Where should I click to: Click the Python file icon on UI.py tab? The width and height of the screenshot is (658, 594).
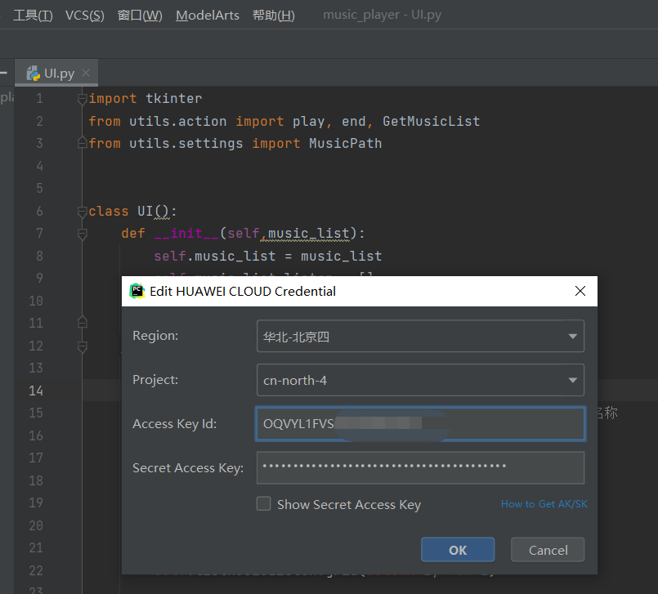coord(34,74)
